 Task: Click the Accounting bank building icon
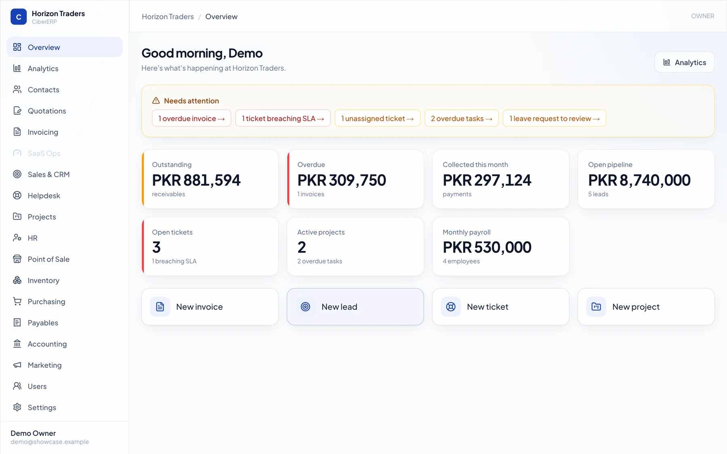[17, 344]
